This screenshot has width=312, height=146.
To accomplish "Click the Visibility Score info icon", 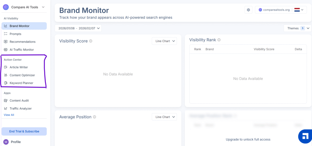I will pyautogui.click(x=91, y=41).
